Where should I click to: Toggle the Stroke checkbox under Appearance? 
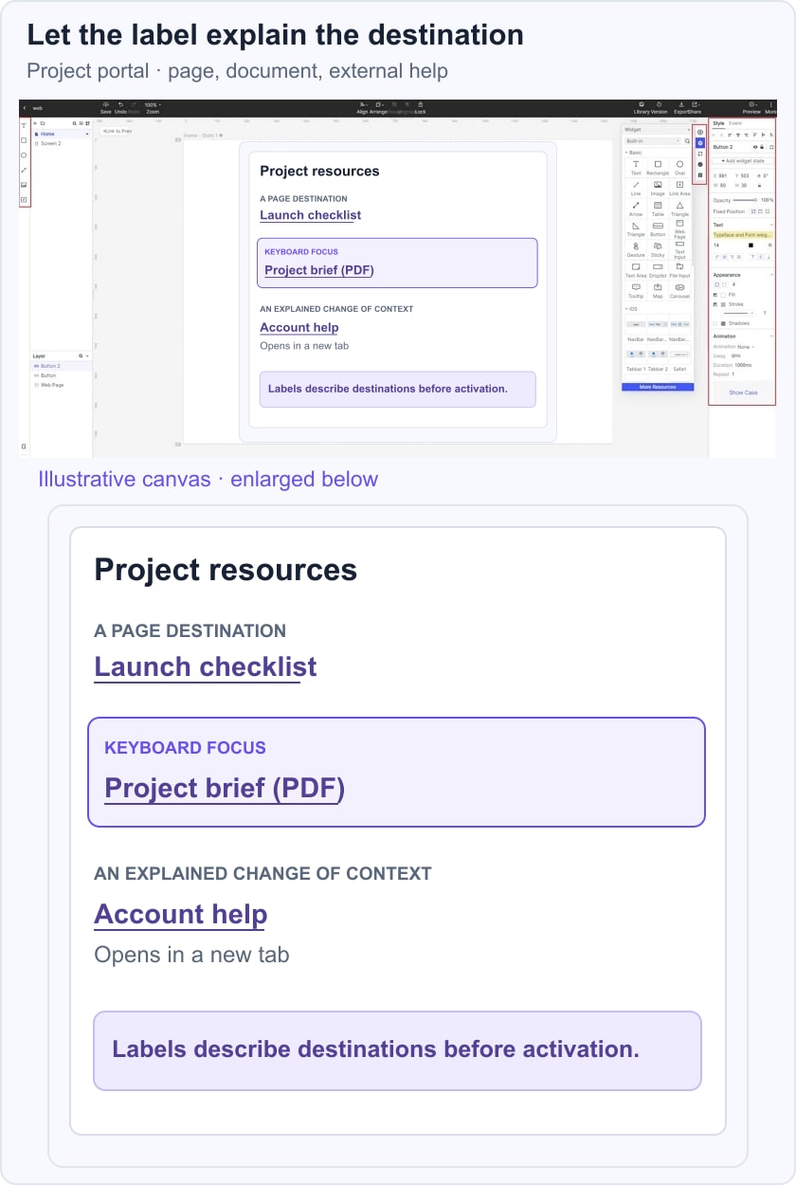point(715,304)
